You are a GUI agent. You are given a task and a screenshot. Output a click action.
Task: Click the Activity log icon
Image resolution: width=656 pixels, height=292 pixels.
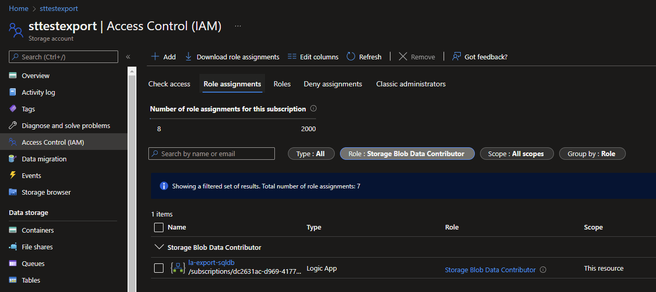tap(13, 92)
